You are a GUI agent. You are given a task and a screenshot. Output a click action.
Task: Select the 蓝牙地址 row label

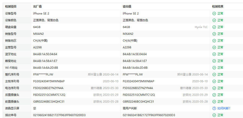(x=11, y=54)
